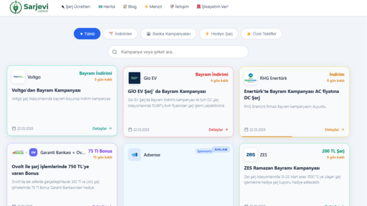Filter by Özel Teklifler

point(262,33)
